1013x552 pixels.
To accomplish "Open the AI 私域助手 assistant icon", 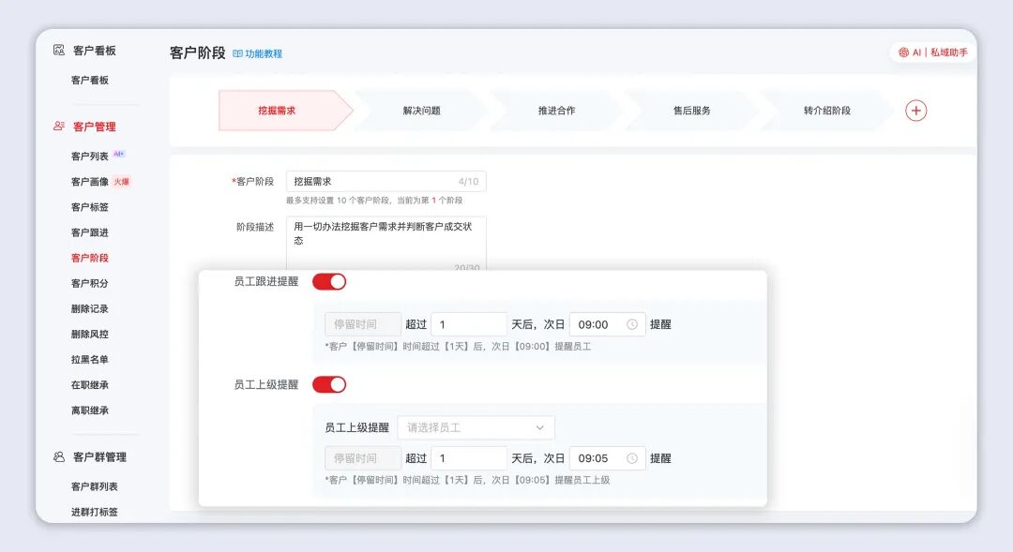I will 903,53.
